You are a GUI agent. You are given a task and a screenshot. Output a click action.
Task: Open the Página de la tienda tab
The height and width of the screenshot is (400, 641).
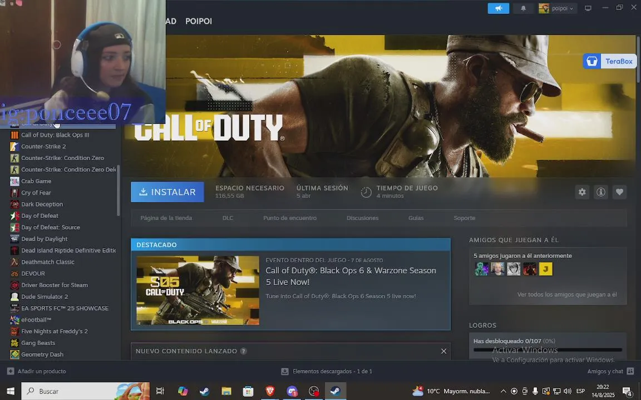coord(166,218)
